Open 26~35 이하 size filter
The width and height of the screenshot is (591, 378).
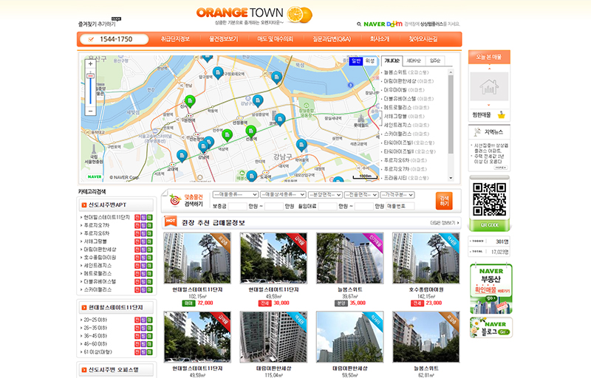(95, 328)
